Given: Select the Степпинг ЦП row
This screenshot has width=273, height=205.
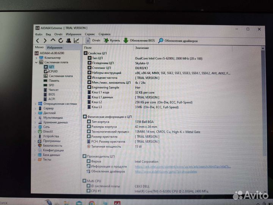Looking at the screenshot, I should pyautogui.click(x=118, y=68).
